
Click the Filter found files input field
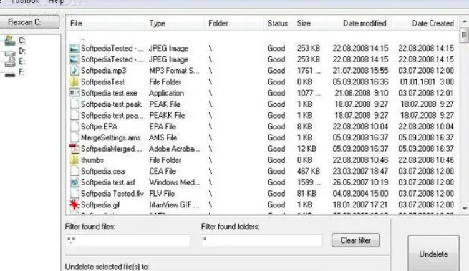(128, 240)
